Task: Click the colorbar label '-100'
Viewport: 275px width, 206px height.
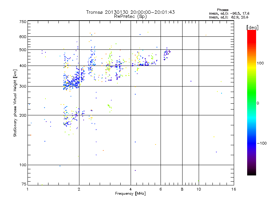Action: (262, 143)
